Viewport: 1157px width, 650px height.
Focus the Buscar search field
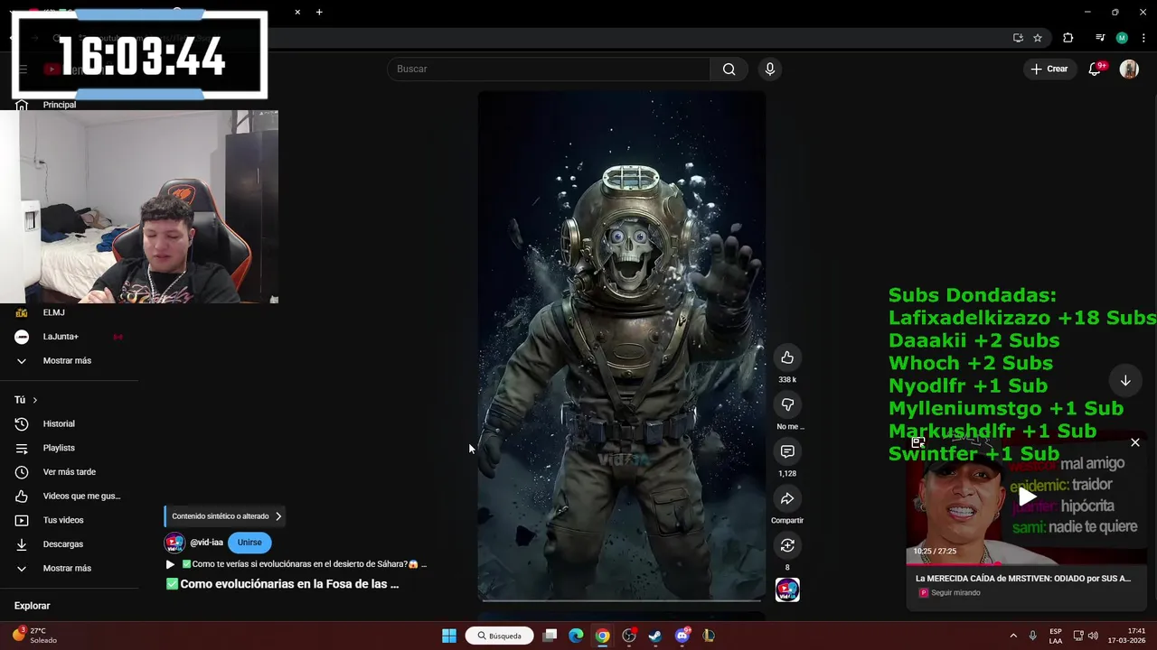pos(550,69)
